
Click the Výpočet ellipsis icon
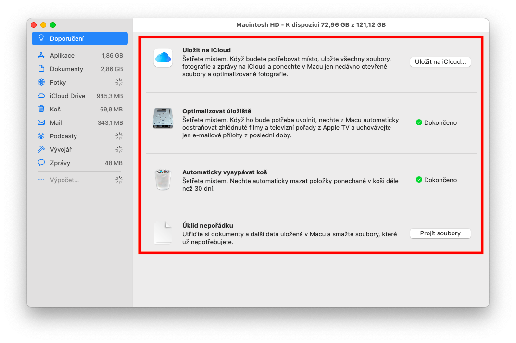tap(41, 180)
